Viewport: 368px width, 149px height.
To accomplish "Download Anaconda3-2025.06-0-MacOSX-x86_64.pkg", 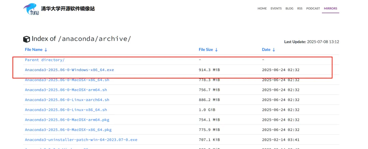I will (x=68, y=130).
